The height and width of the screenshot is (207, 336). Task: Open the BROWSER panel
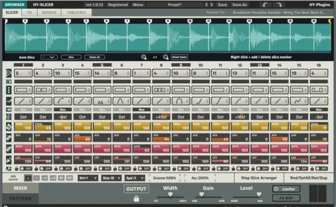pyautogui.click(x=15, y=4)
